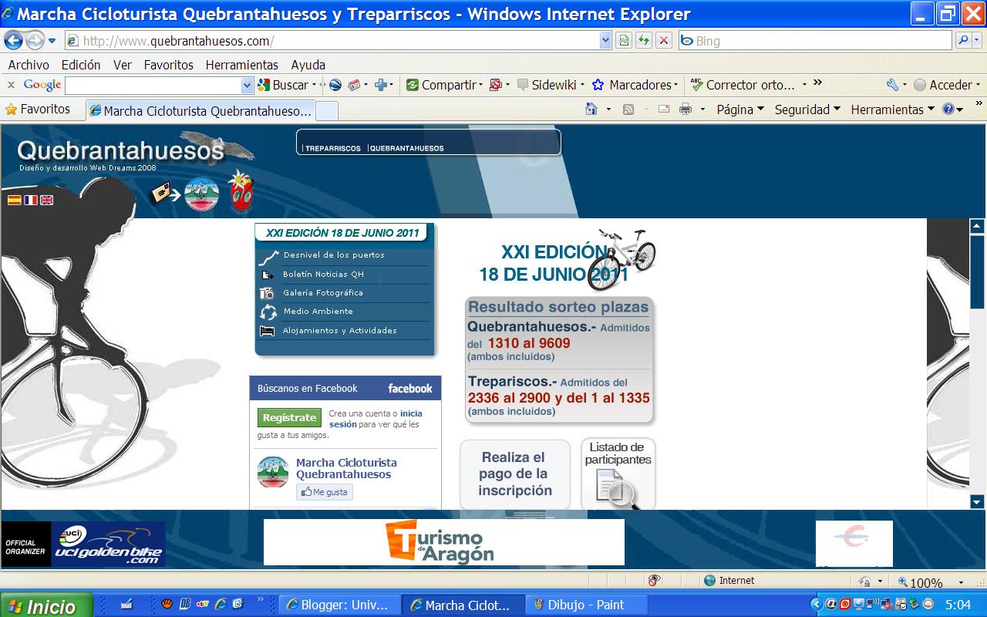Open a new blank browser tab
Viewport: 987px width, 617px height.
click(327, 110)
